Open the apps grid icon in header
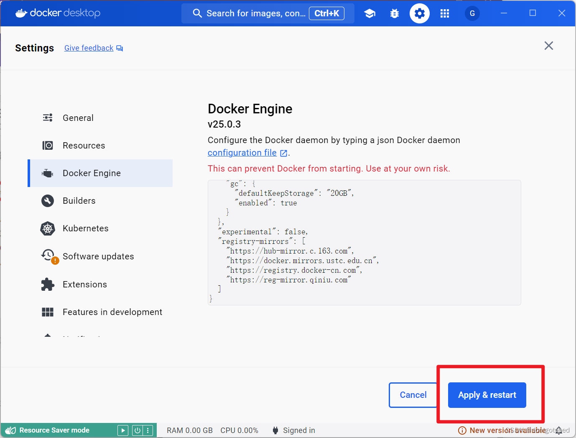 coord(445,13)
